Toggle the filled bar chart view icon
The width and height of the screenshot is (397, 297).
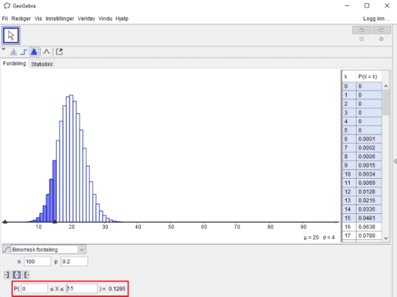(x=34, y=52)
